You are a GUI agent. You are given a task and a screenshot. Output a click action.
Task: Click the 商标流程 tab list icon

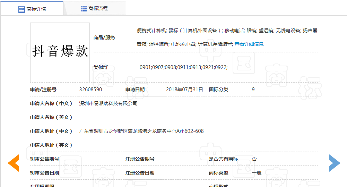[x=84, y=9]
